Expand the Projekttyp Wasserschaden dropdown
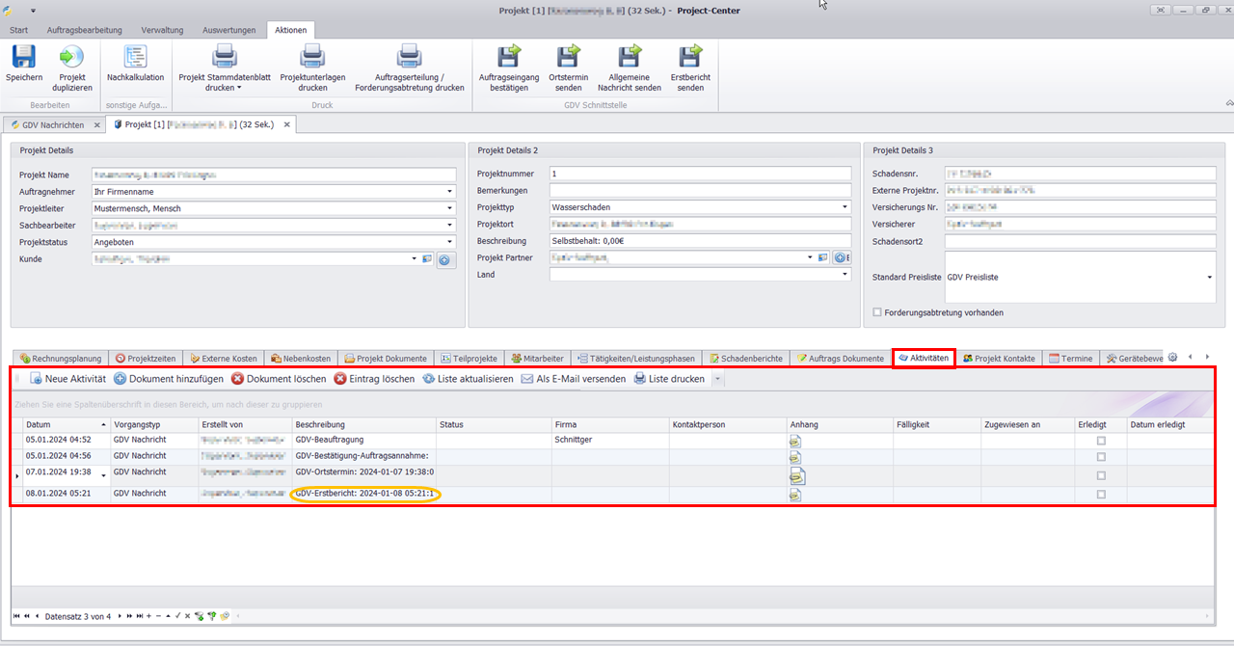 click(845, 207)
